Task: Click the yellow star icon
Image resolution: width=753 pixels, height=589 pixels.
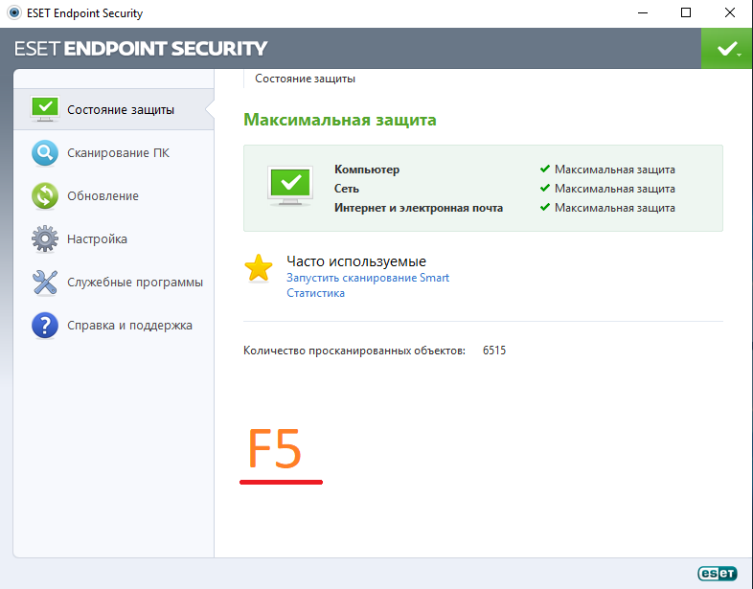Action: pos(259,268)
